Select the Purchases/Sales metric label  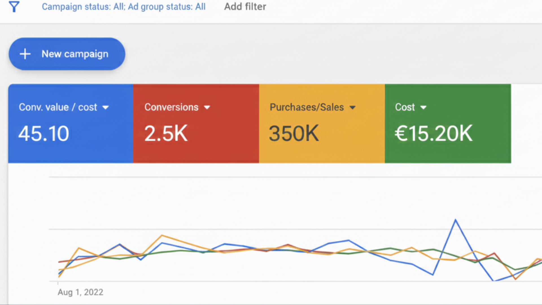coord(307,107)
